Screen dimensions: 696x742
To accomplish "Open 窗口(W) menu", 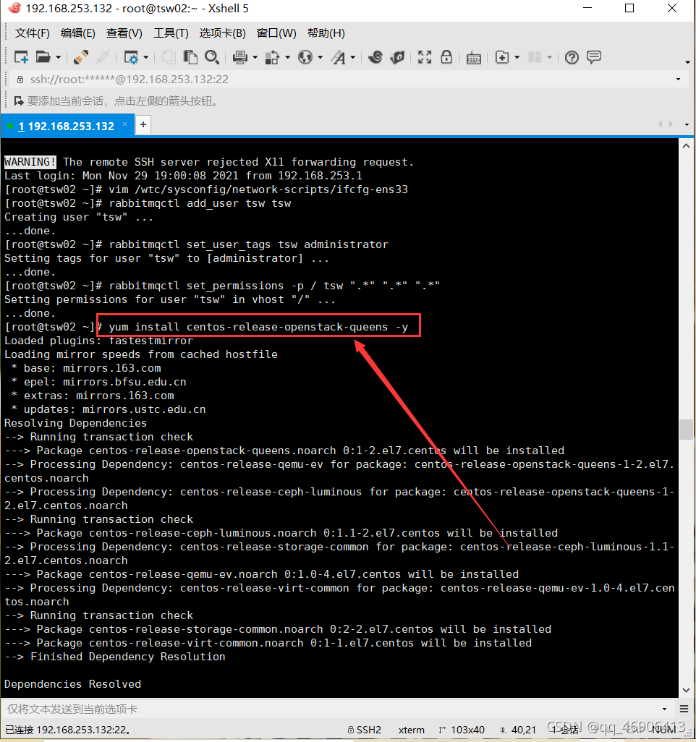I will tap(276, 33).
